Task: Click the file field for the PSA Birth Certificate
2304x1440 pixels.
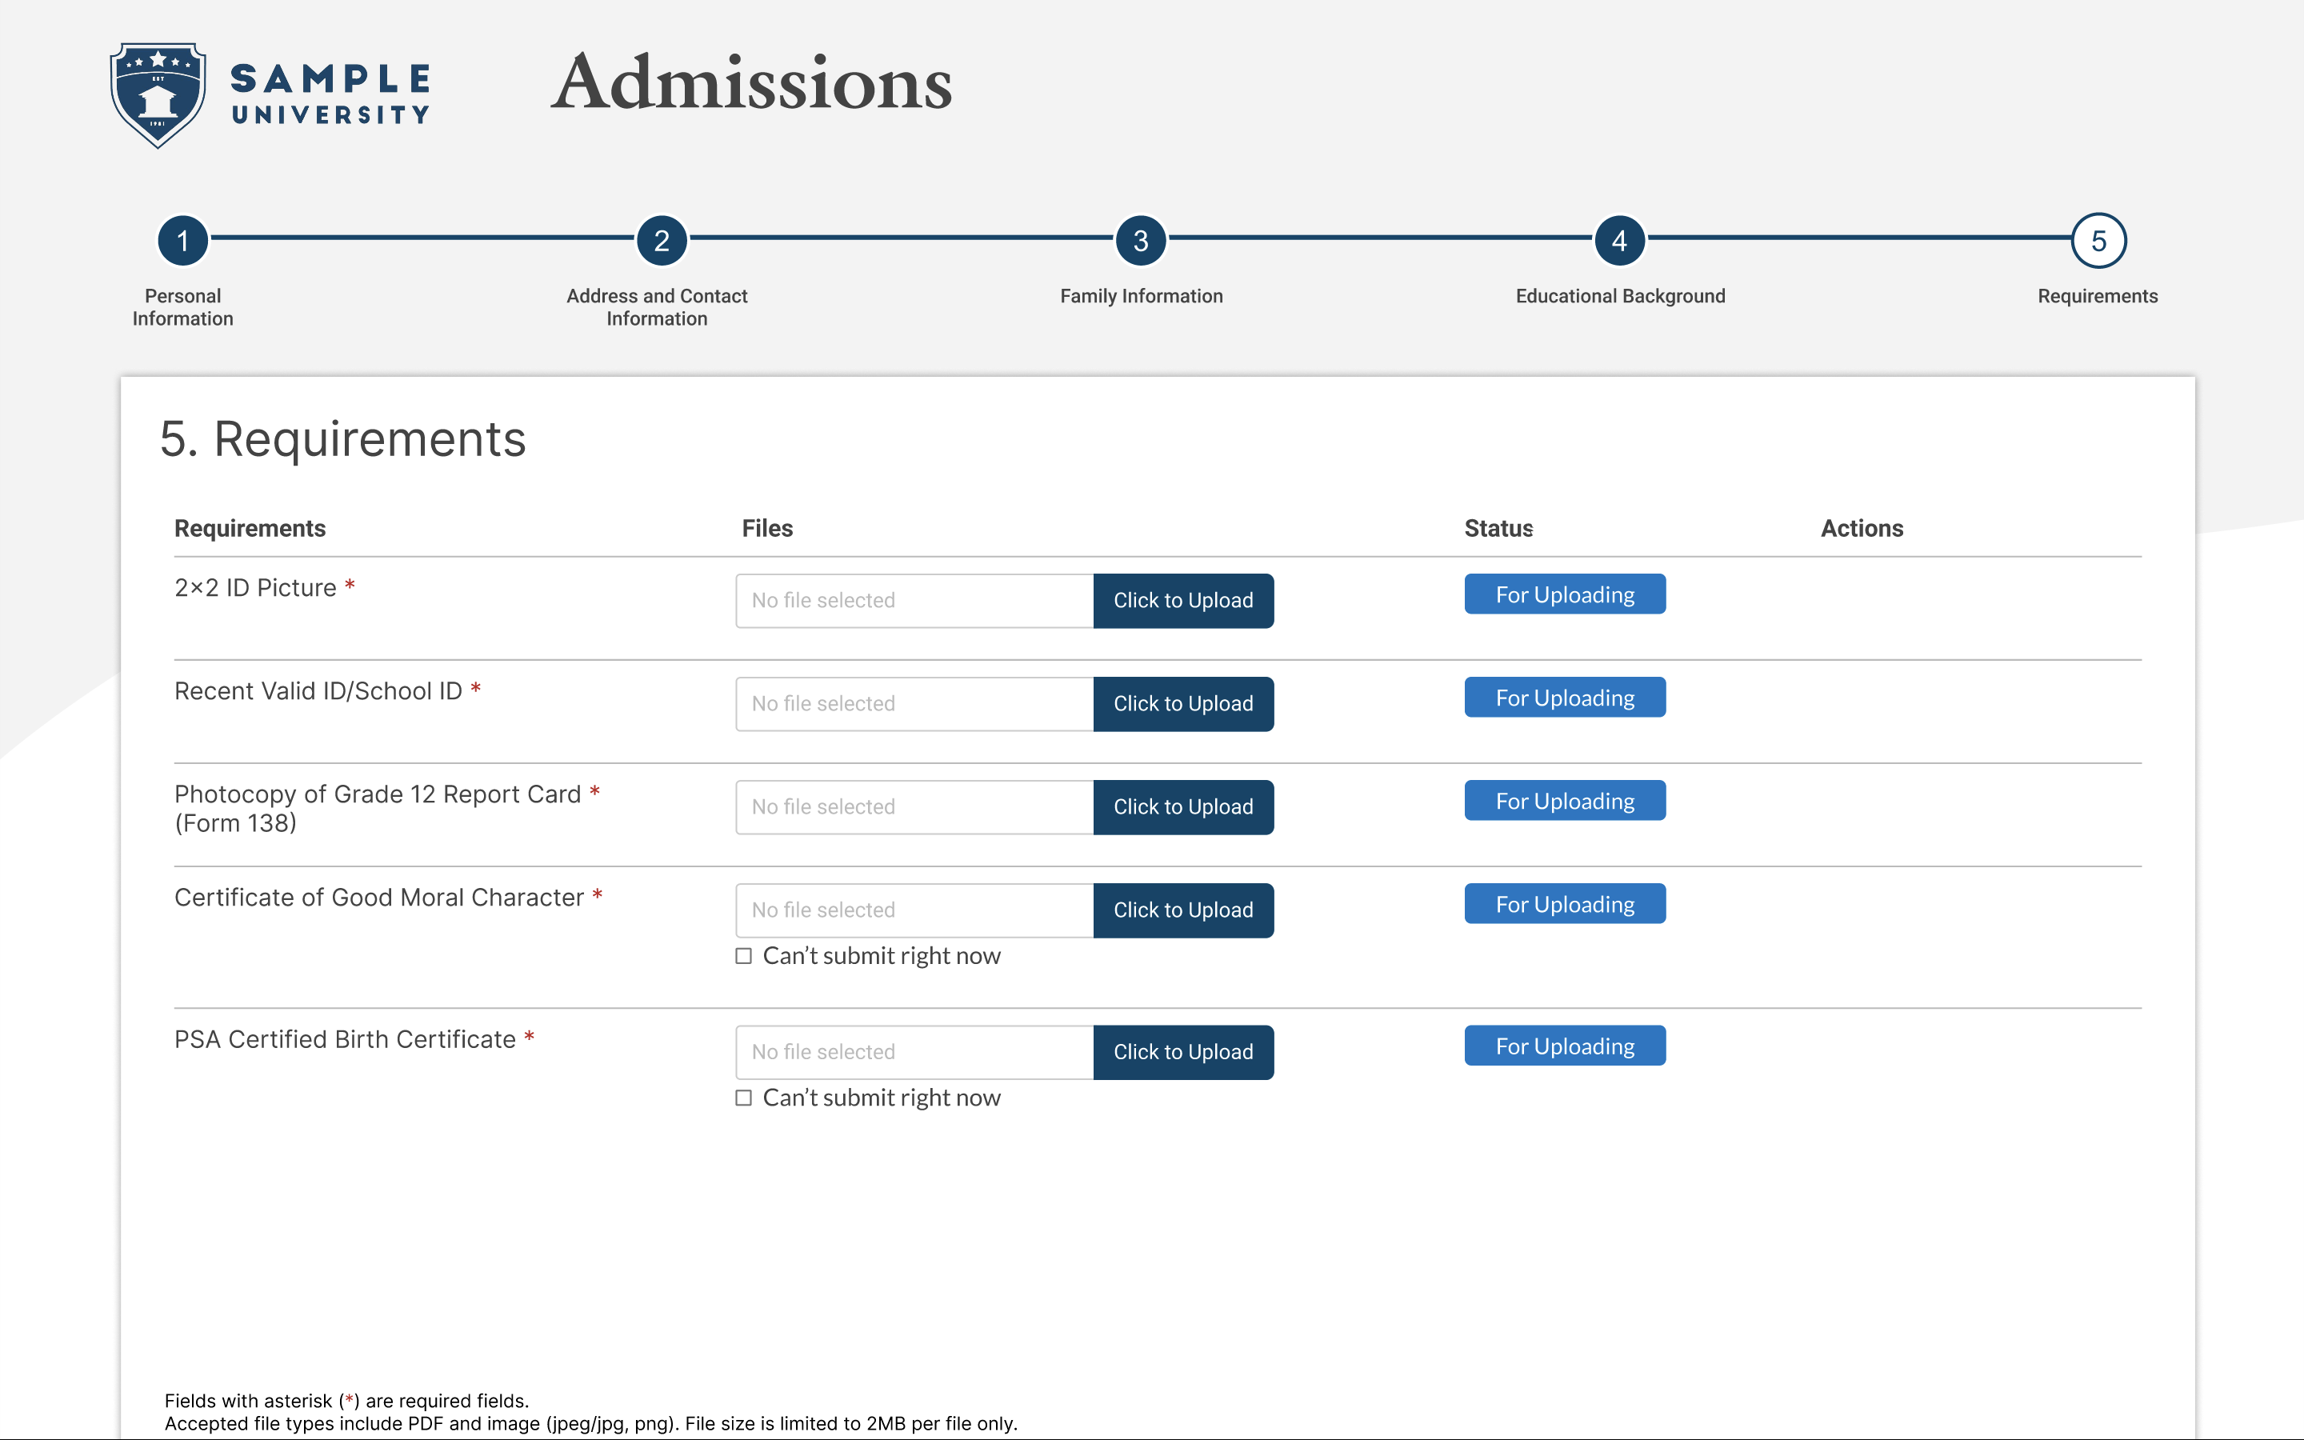Action: (914, 1051)
